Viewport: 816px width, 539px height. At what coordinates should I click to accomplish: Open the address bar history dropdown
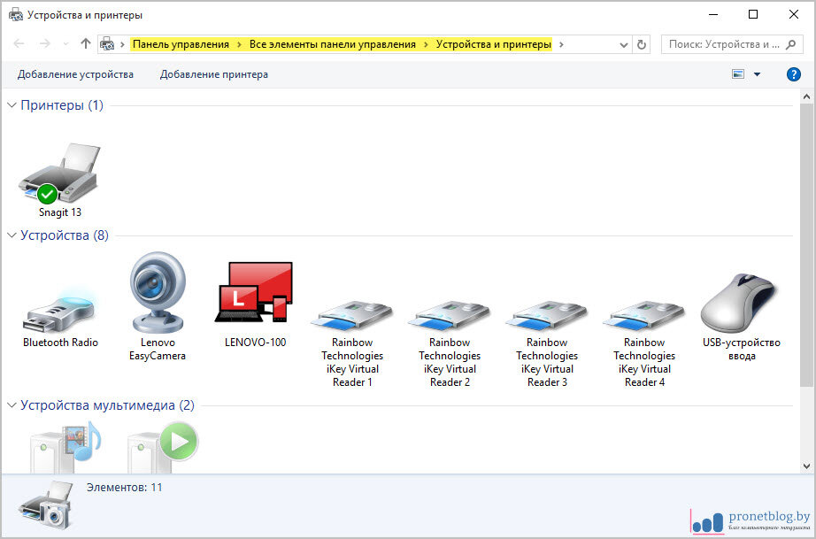623,45
